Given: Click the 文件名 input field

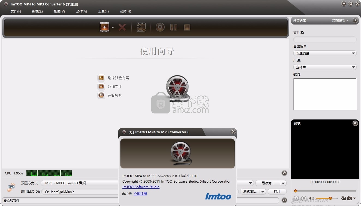Looking at the screenshot, I should click(325, 39).
